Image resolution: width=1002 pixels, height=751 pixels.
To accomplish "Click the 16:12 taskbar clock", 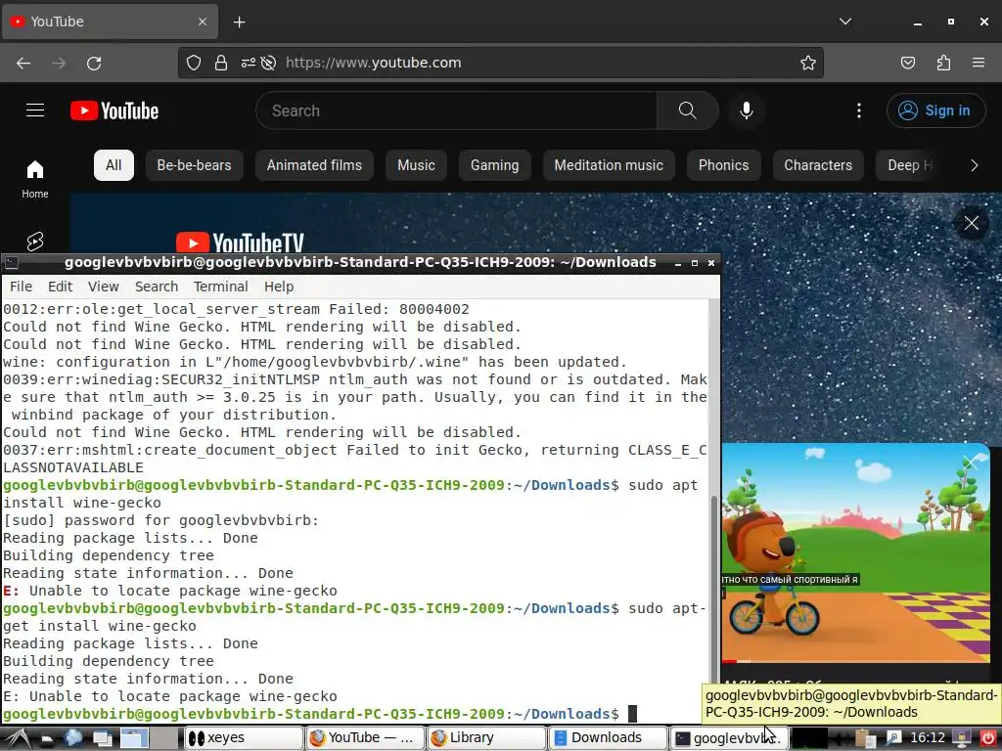I will pyautogui.click(x=928, y=738).
